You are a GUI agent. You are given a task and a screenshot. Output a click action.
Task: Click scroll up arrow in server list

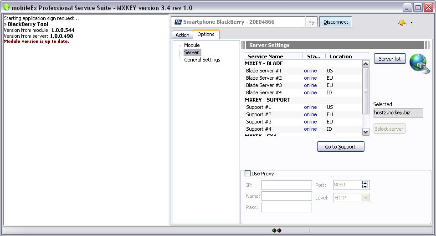tap(365, 64)
